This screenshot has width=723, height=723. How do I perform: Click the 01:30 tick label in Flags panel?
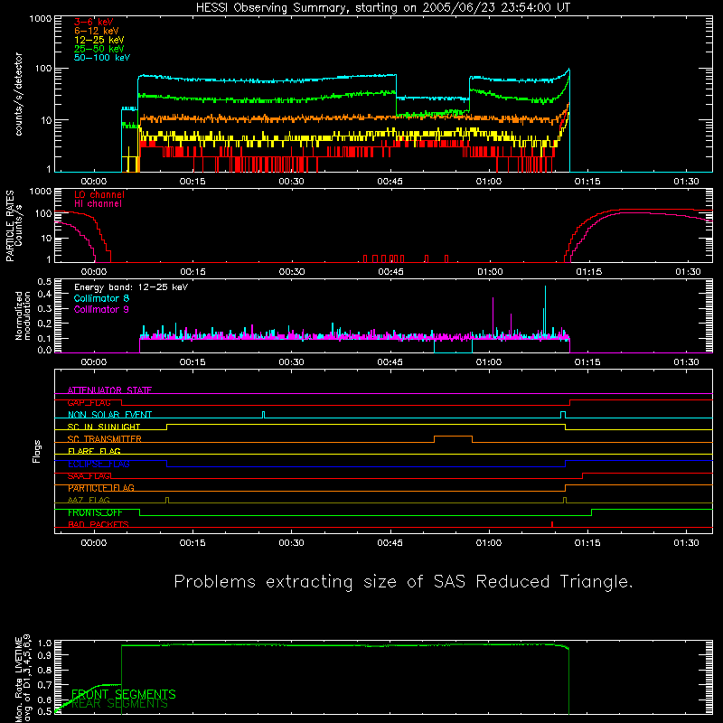[686, 543]
